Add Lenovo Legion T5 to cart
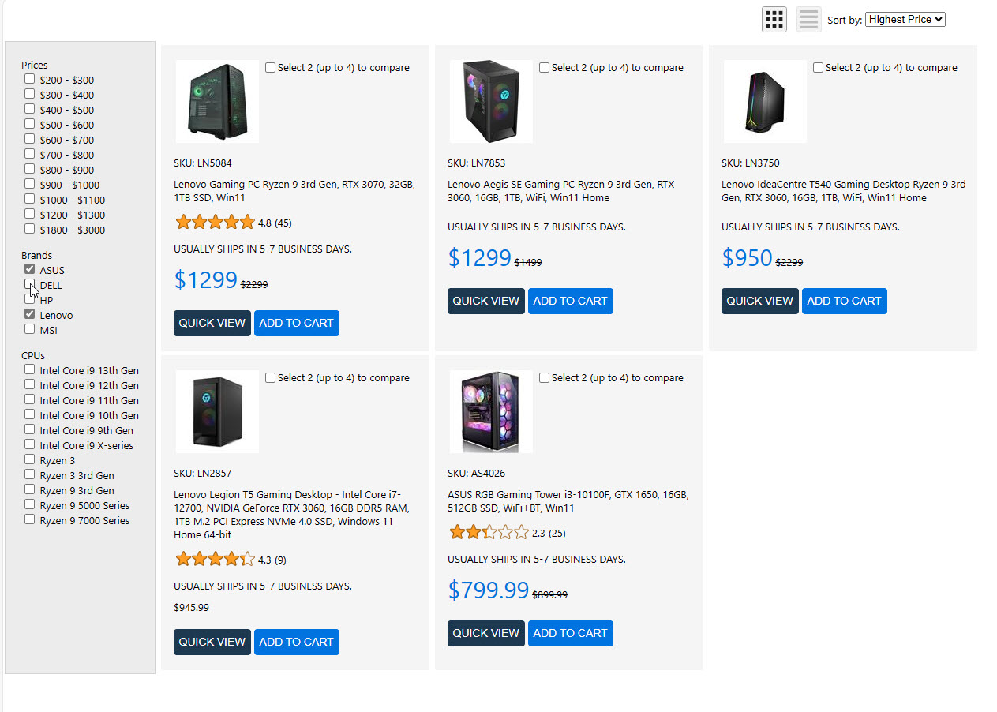 296,642
